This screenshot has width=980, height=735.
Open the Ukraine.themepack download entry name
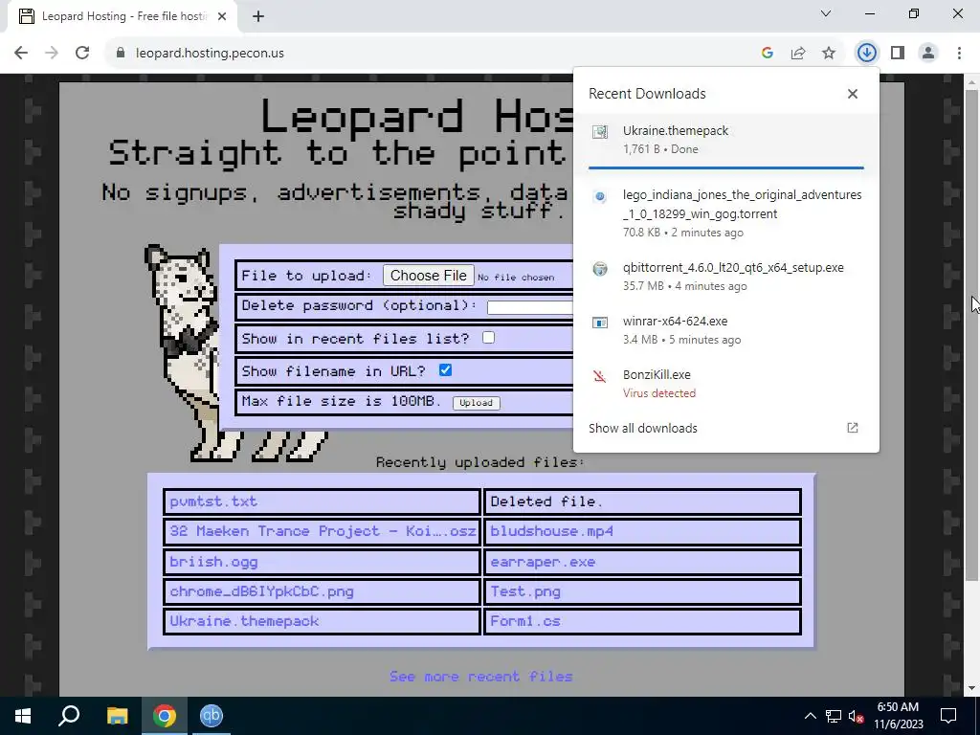pos(676,130)
